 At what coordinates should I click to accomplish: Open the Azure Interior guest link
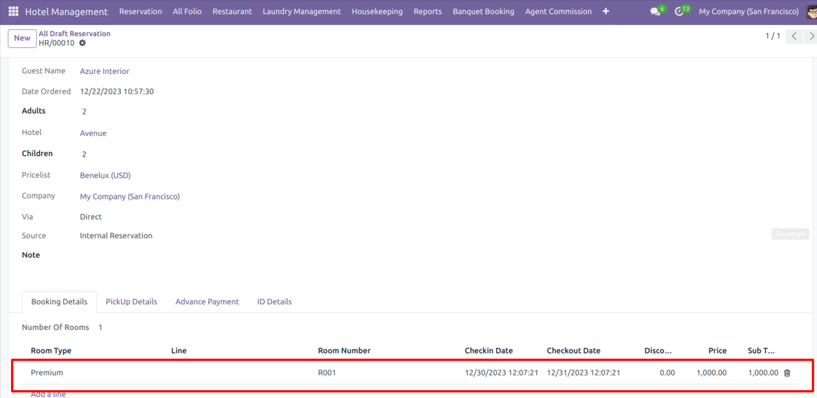[x=104, y=71]
